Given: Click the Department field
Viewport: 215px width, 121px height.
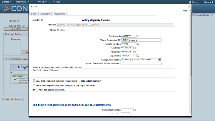Looking at the screenshot, I should tap(129, 56).
